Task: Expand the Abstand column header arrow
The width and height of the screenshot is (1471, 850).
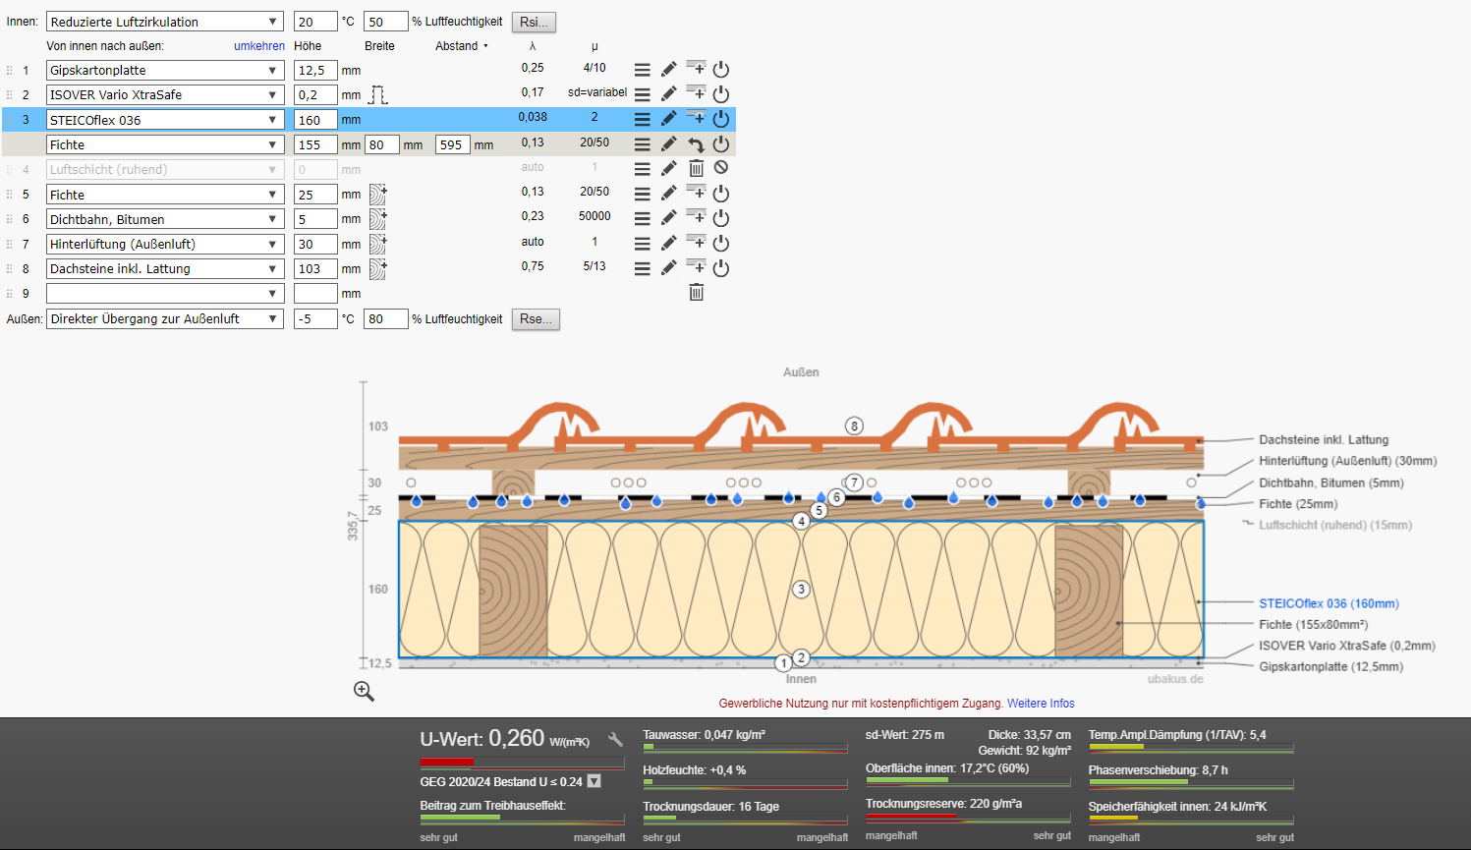Action: pos(485,46)
